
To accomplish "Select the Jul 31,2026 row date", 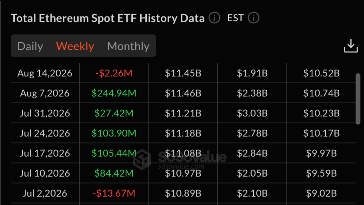I will tap(45, 113).
